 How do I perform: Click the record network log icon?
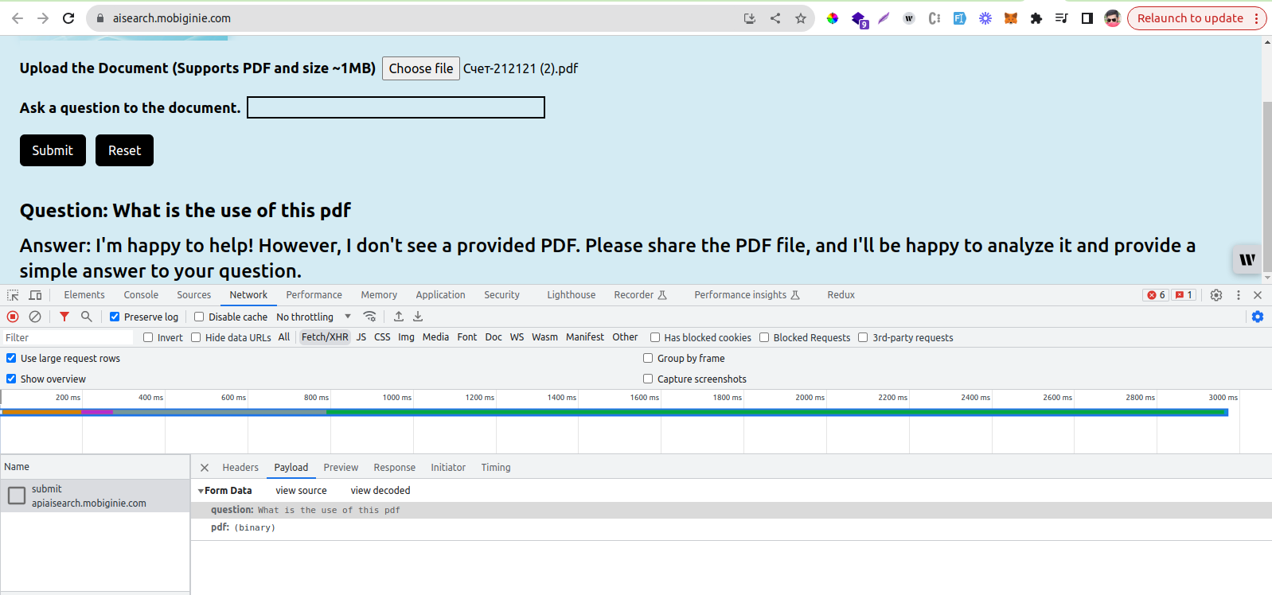click(x=13, y=317)
